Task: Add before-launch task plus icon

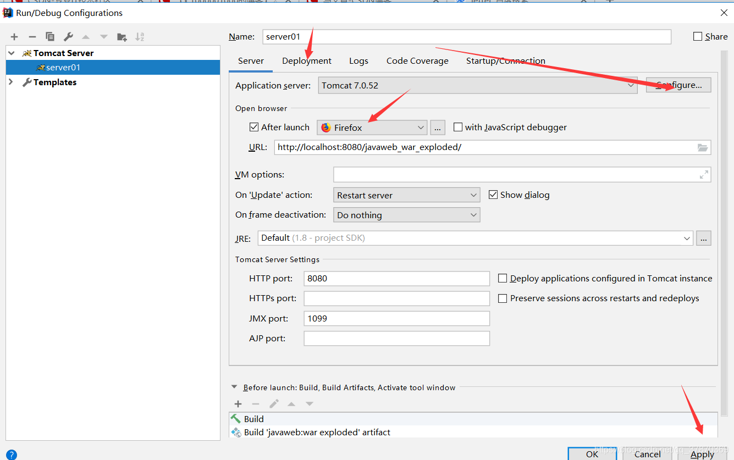Action: [238, 404]
